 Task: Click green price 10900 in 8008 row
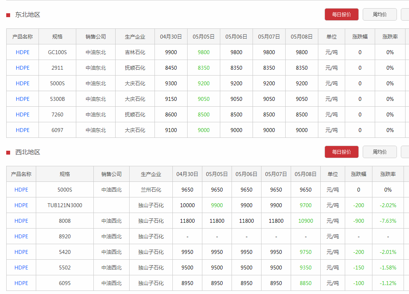[306, 221]
